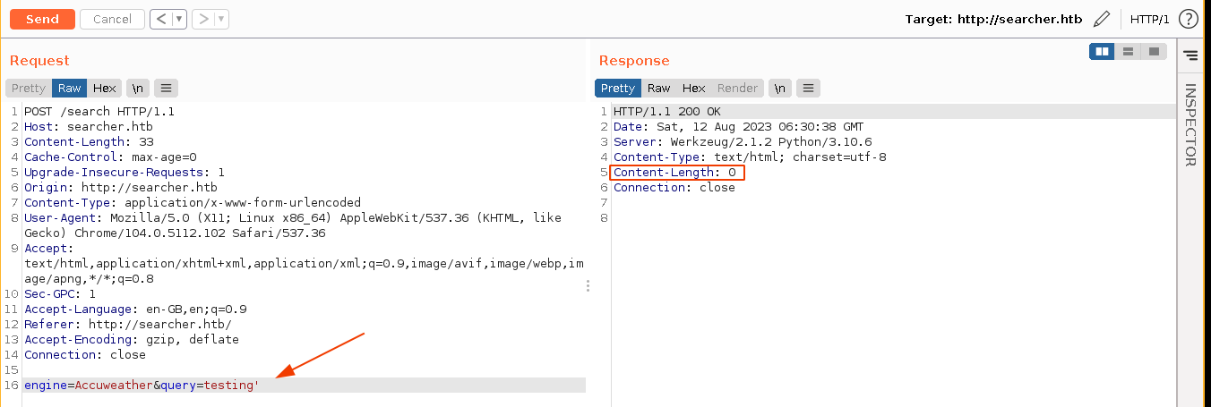
Task: Click the Cancel button
Action: [112, 19]
